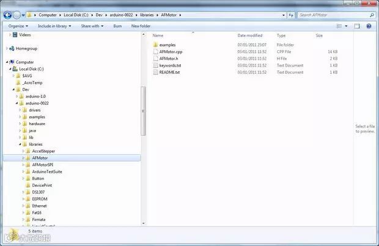Click Burn in the toolbar
The width and height of the screenshot is (379, 246).
pyautogui.click(x=117, y=26)
